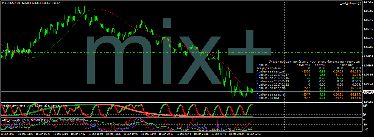374x137 pixels.
Task: Click the 'в лотах' column header
Action: 320,65
